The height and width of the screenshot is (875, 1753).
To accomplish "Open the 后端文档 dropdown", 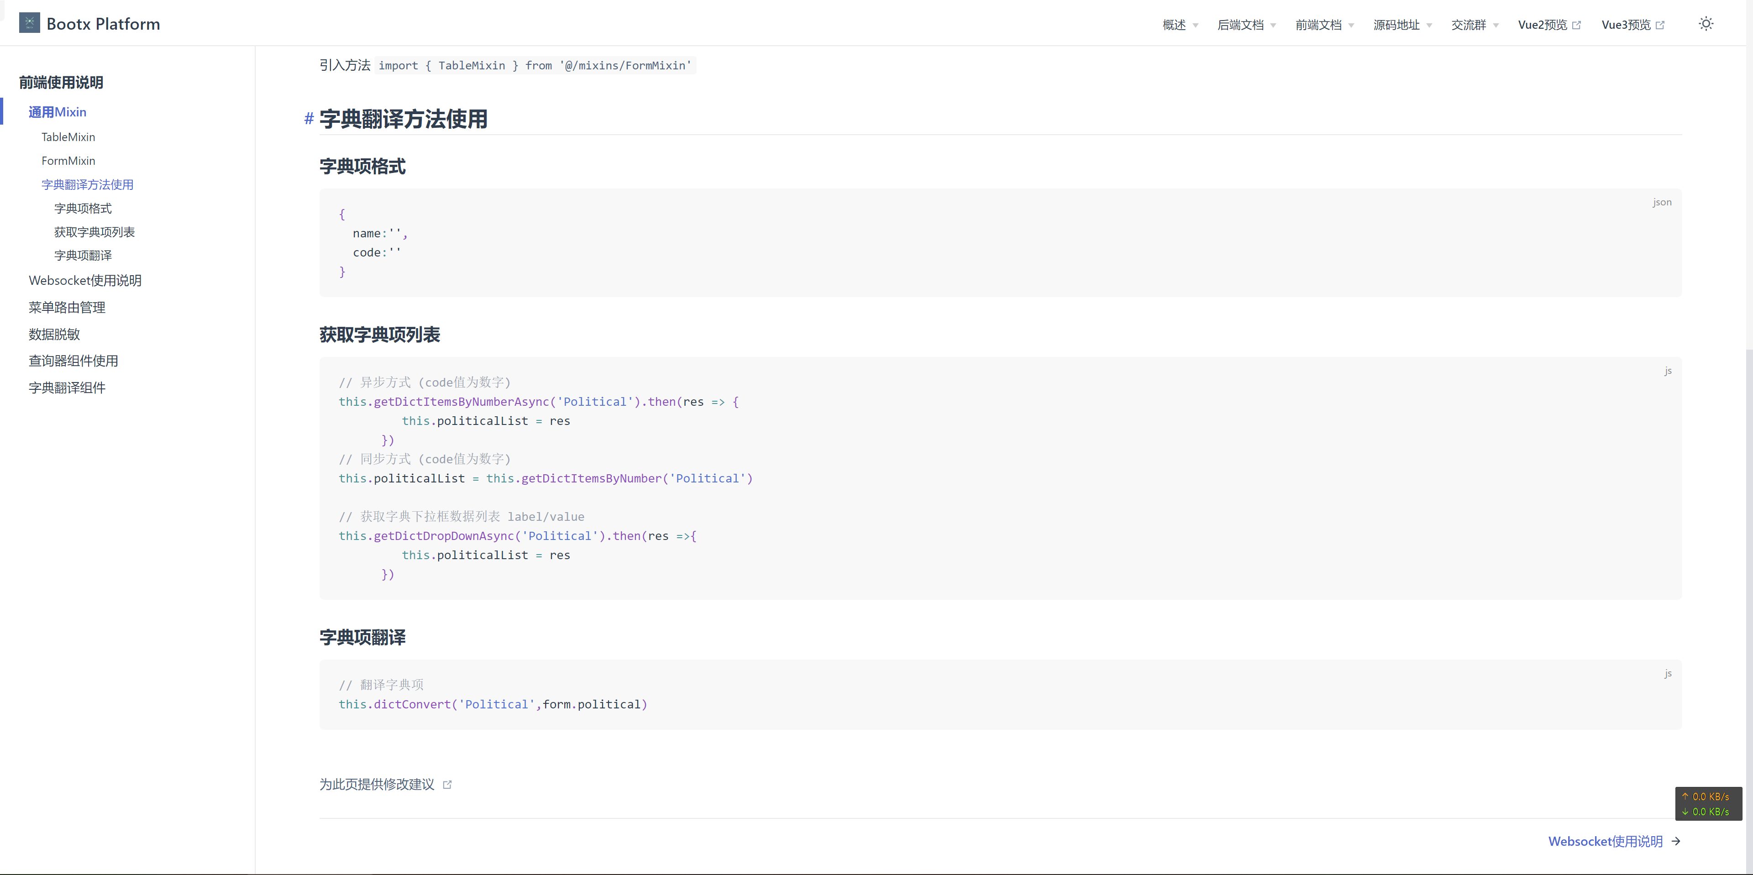I will 1246,25.
